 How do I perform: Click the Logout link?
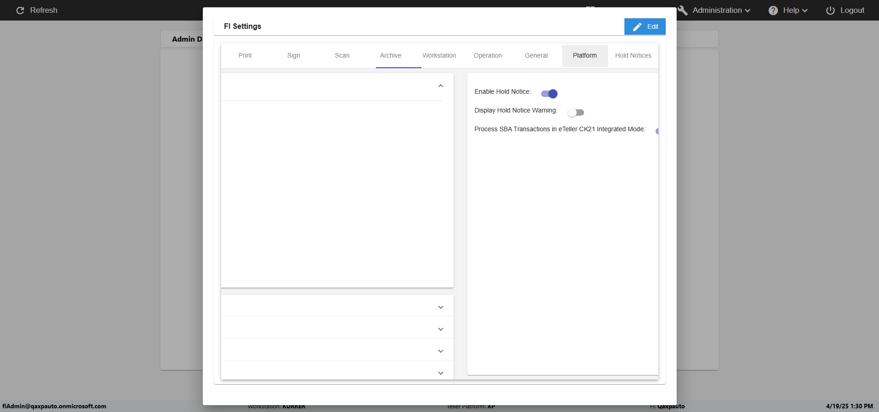(x=852, y=11)
